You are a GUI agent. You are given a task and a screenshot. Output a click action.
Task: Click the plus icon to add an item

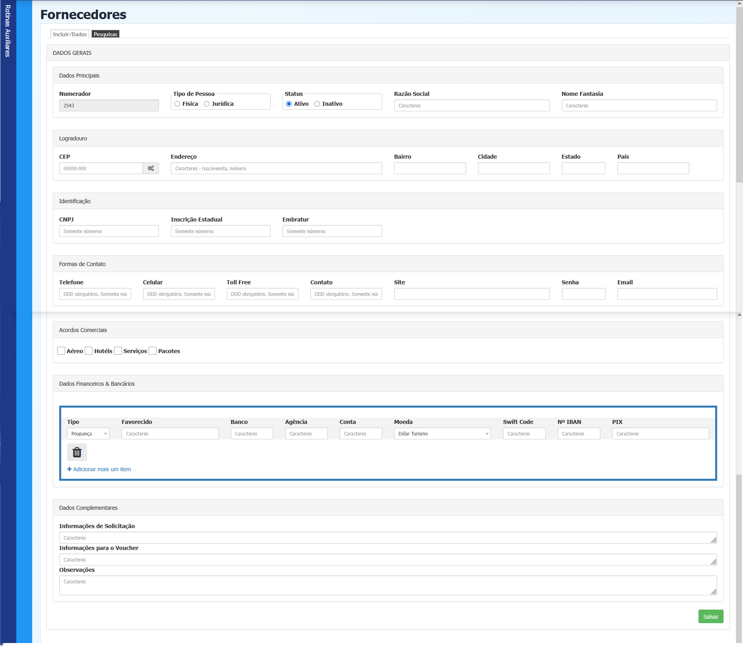[70, 469]
